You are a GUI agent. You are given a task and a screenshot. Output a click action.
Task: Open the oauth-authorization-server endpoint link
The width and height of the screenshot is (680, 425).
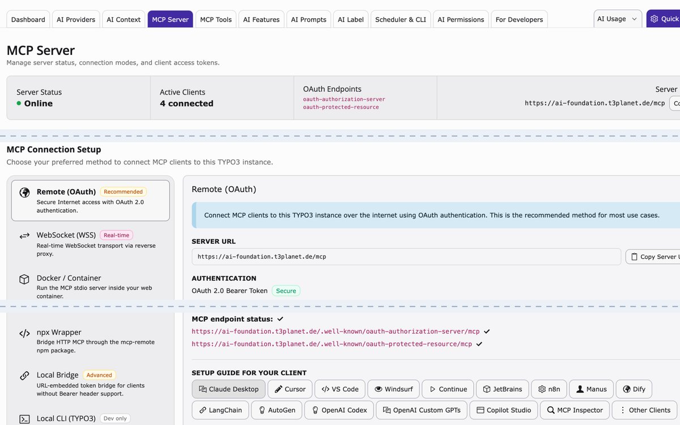tap(344, 99)
